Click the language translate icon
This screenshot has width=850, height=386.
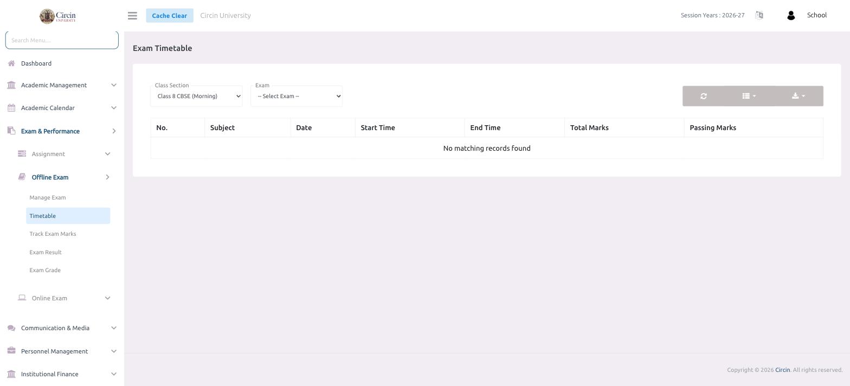tap(759, 15)
